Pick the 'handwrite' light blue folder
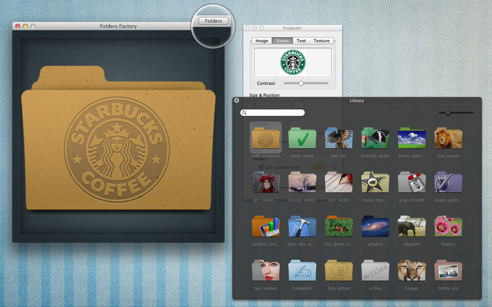Screen dimensions: 492x307 coord(302,270)
